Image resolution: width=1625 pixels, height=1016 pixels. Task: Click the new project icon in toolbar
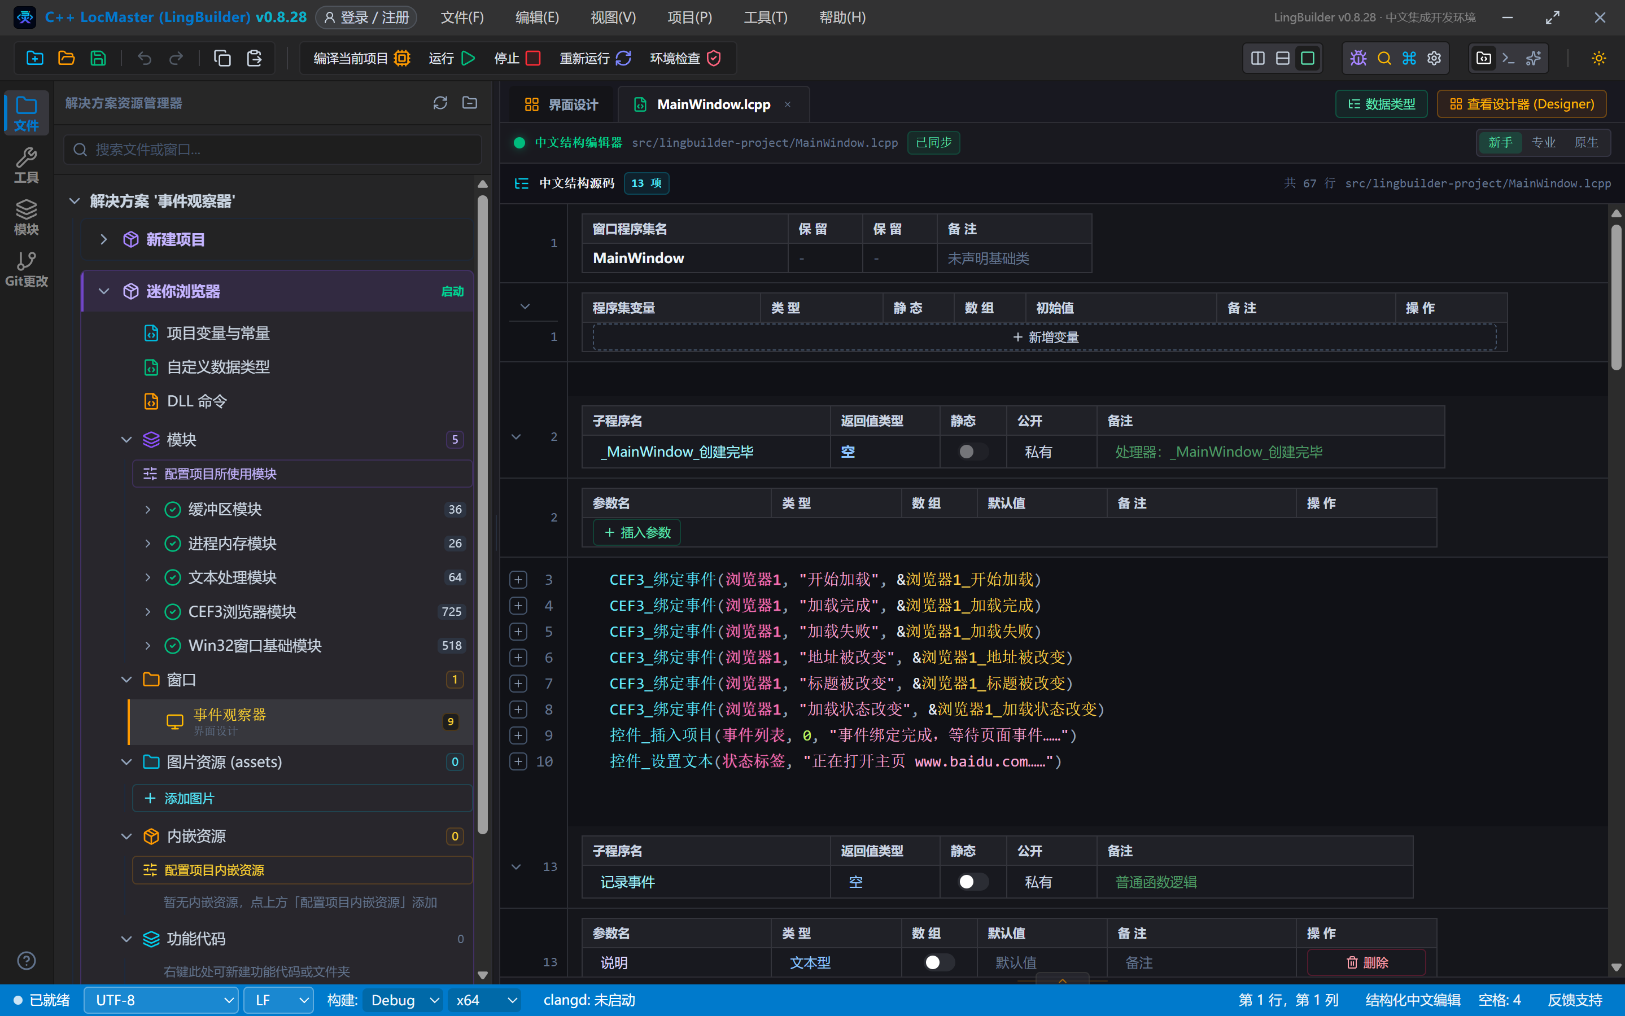point(34,59)
